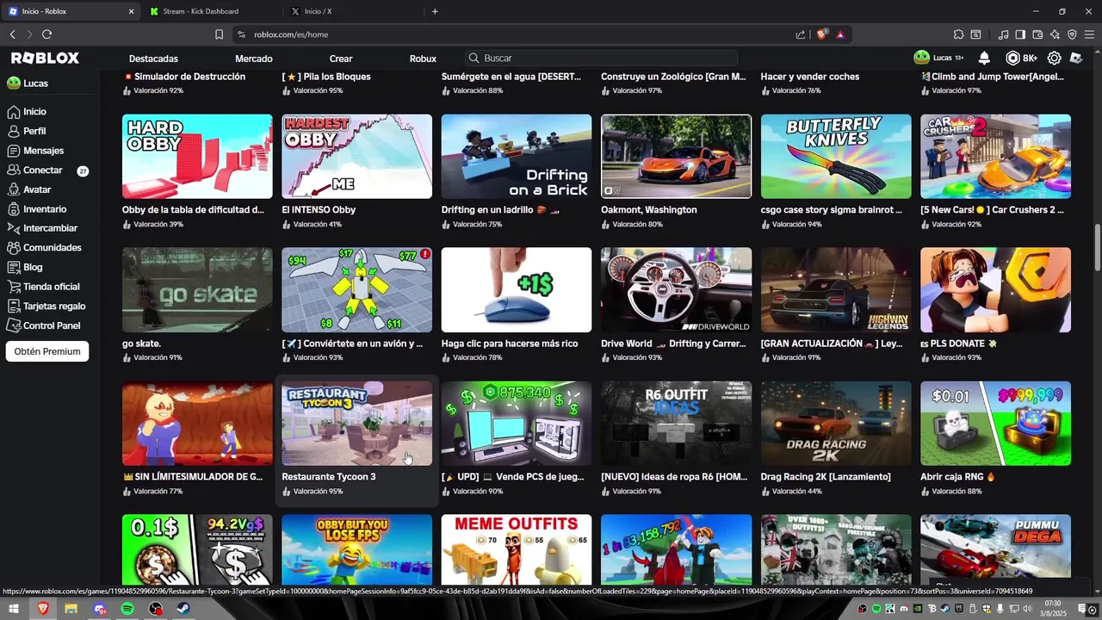The image size is (1102, 620).
Task: Open the Windows Start button
Action: pos(14,609)
